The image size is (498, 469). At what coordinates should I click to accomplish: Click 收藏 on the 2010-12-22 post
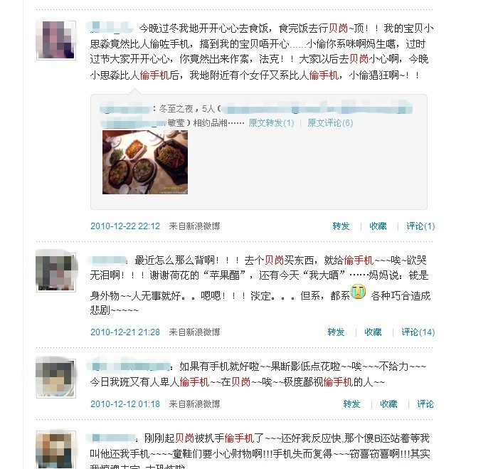(x=378, y=226)
